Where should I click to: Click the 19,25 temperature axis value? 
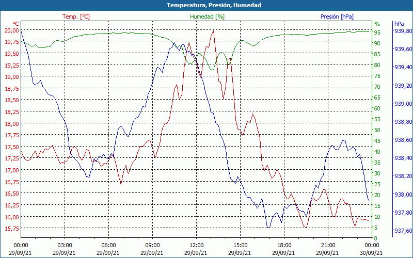tap(11, 66)
